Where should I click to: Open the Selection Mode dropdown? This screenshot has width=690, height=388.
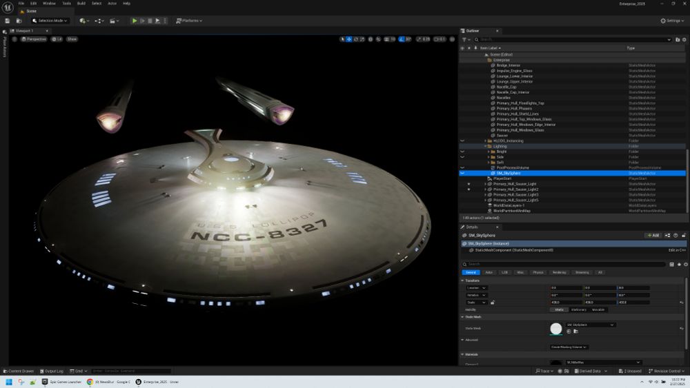point(50,21)
